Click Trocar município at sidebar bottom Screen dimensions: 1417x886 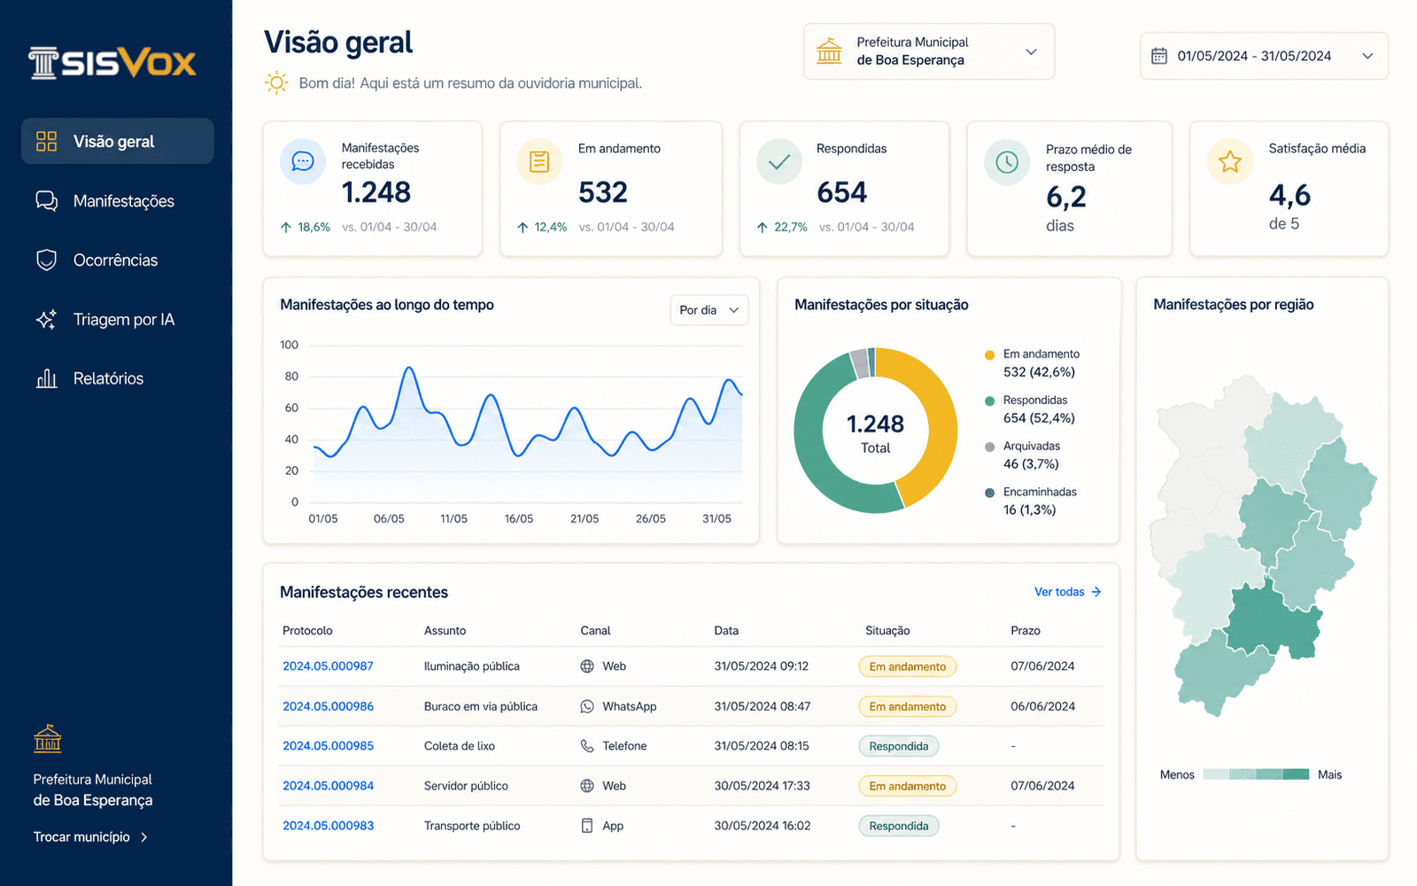click(x=91, y=836)
